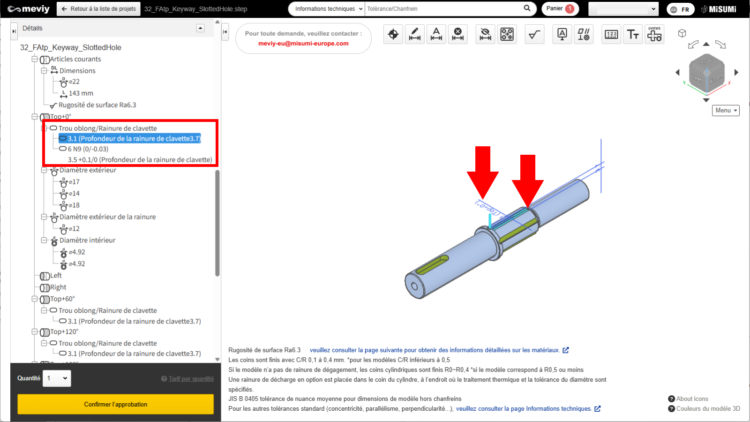The height and width of the screenshot is (422, 750).
Task: Click the 6 Views download icon
Action: click(x=654, y=34)
